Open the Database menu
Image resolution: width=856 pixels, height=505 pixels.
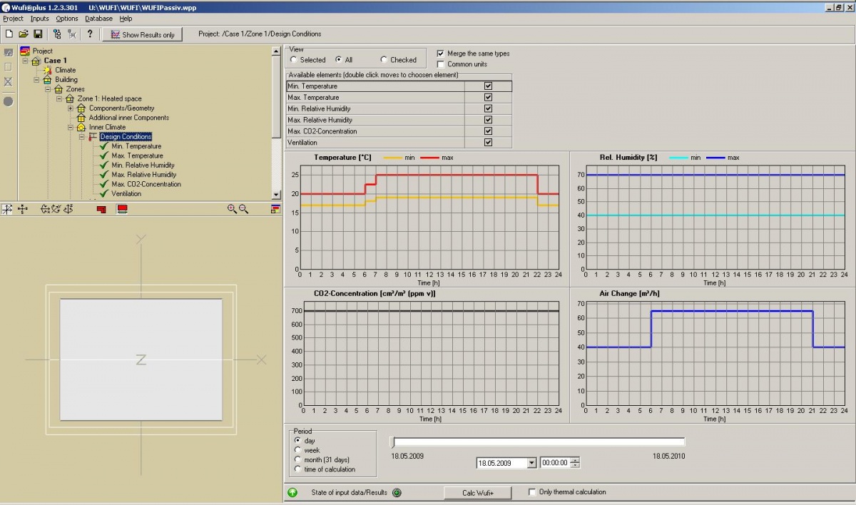[x=98, y=19]
